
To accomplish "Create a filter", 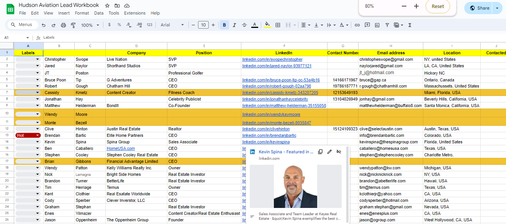I will 387,25.
